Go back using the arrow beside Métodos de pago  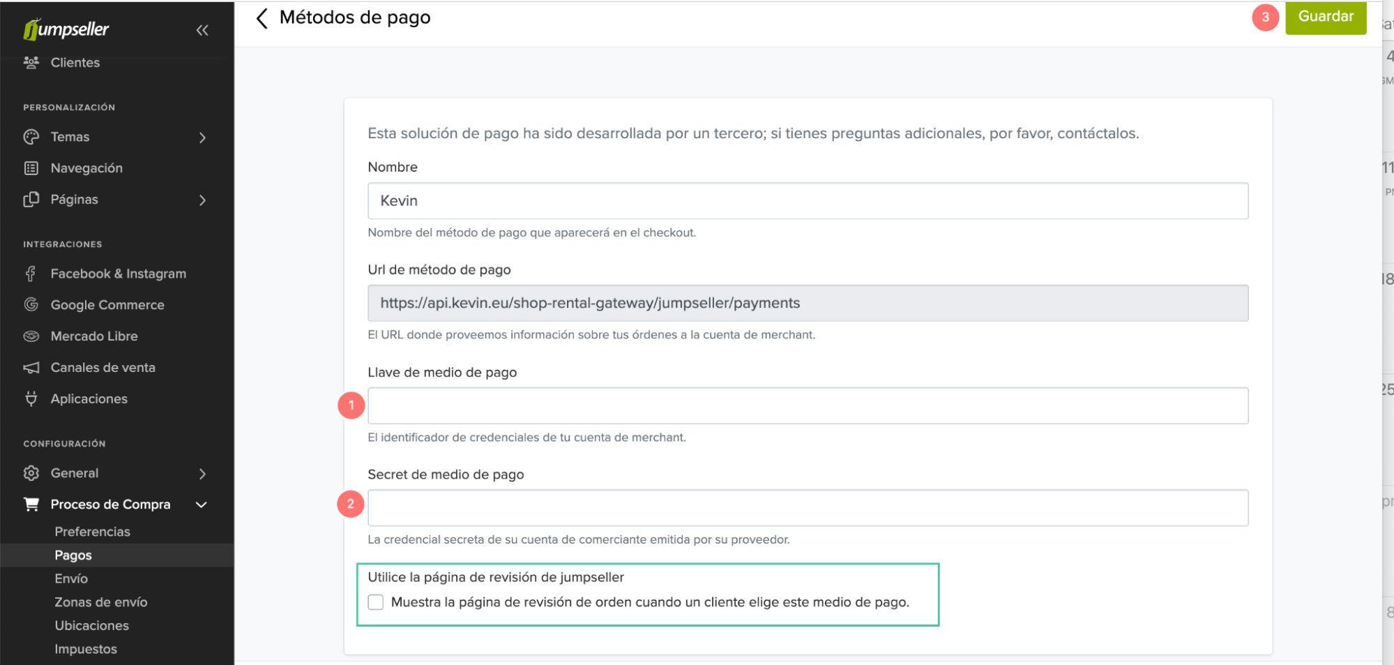262,18
